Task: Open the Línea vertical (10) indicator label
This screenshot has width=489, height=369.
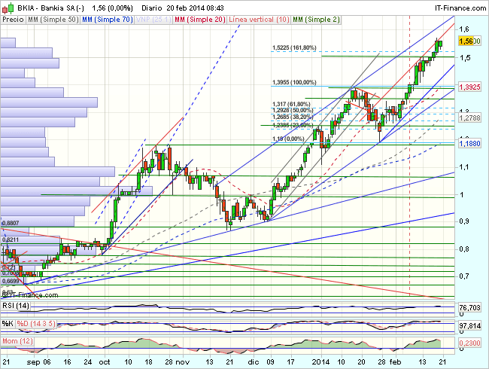Action: pyautogui.click(x=259, y=20)
